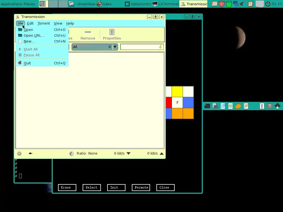The height and width of the screenshot is (212, 283).
Task: Switch to rubix/control taskbar window
Action: (x=138, y=4)
